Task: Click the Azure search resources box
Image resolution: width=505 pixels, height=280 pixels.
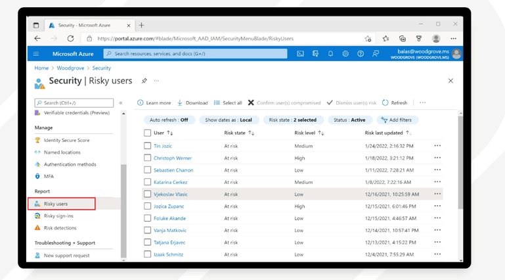Action: 195,54
